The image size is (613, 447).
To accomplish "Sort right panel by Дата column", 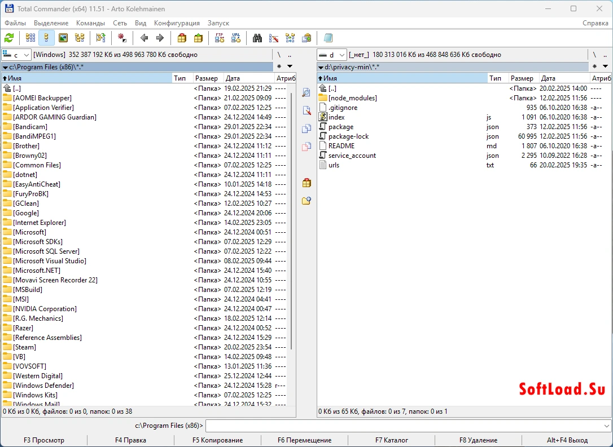I will (x=564, y=78).
